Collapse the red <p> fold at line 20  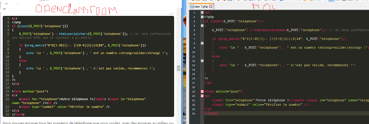point(202,96)
